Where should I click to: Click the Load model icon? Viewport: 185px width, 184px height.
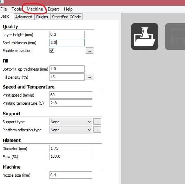coord(145,37)
